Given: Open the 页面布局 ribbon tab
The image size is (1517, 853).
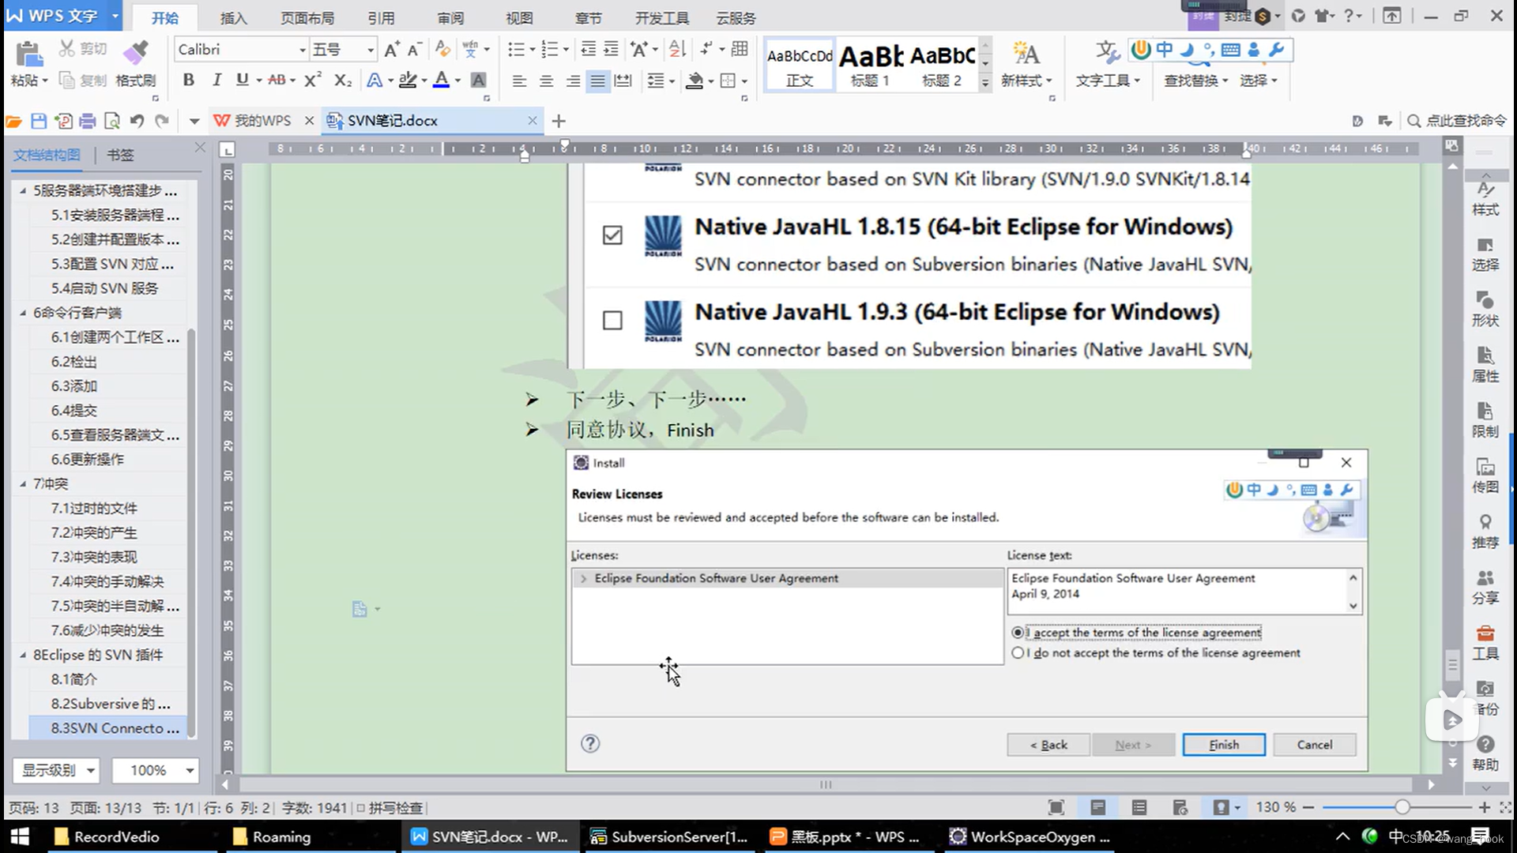Looking at the screenshot, I should pyautogui.click(x=307, y=17).
